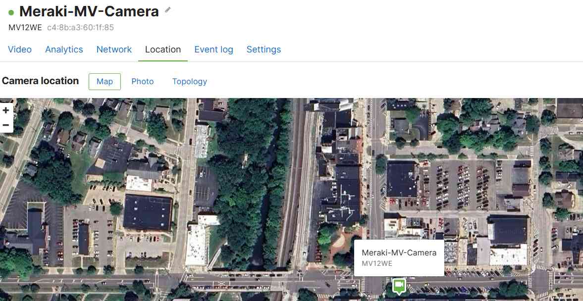583x301 pixels.
Task: Click MV12WE text inside map popup
Action: pos(376,263)
